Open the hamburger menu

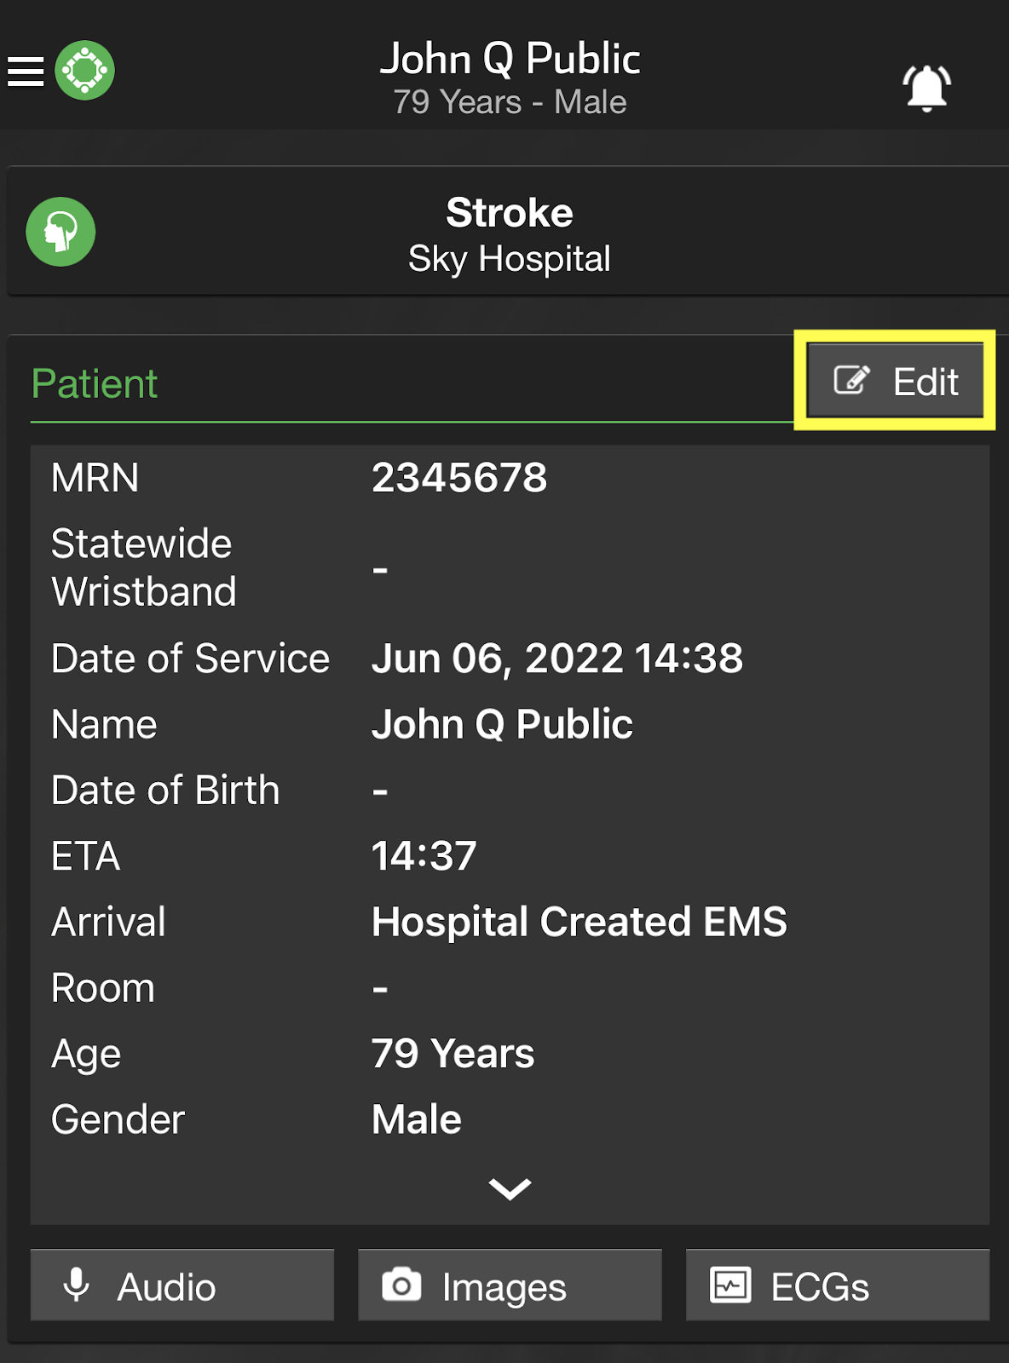tap(26, 72)
